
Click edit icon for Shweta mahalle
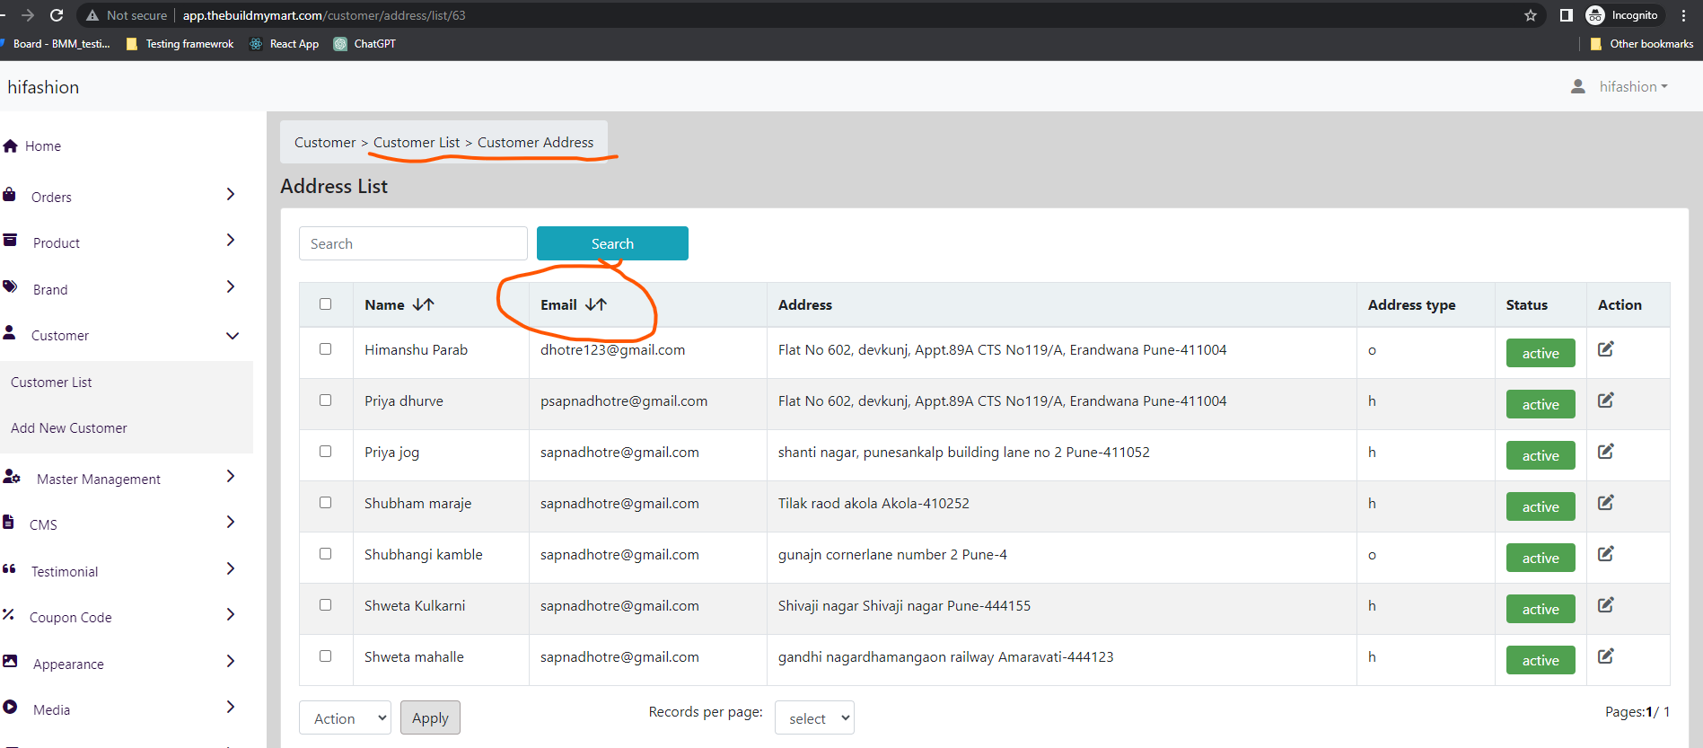(x=1606, y=656)
